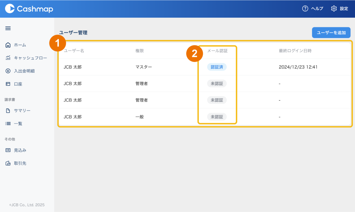
Task: Click the Home house icon in the sidebar
Action: [8, 45]
